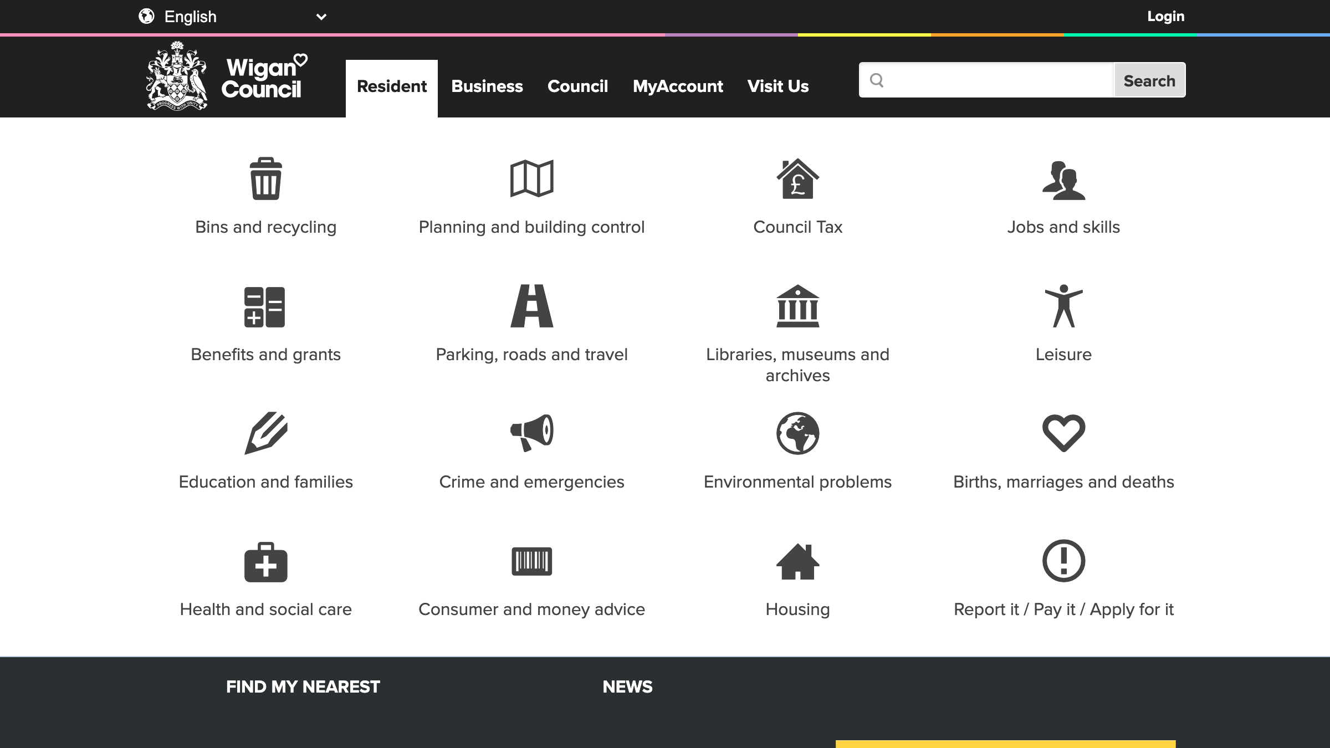Select the exclamation Report it icon
Image resolution: width=1330 pixels, height=748 pixels.
click(1063, 561)
